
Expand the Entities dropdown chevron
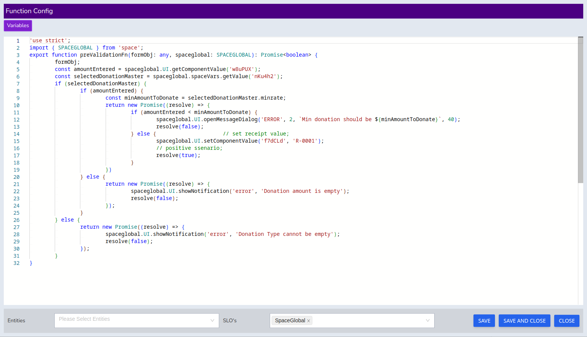pyautogui.click(x=212, y=320)
